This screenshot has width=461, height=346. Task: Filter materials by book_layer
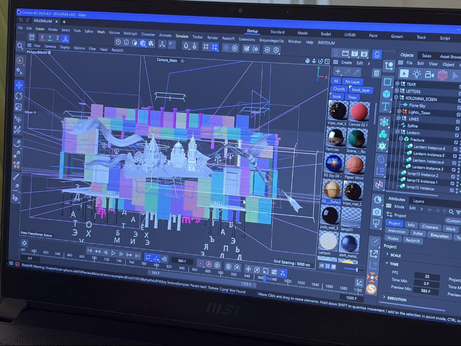[361, 90]
